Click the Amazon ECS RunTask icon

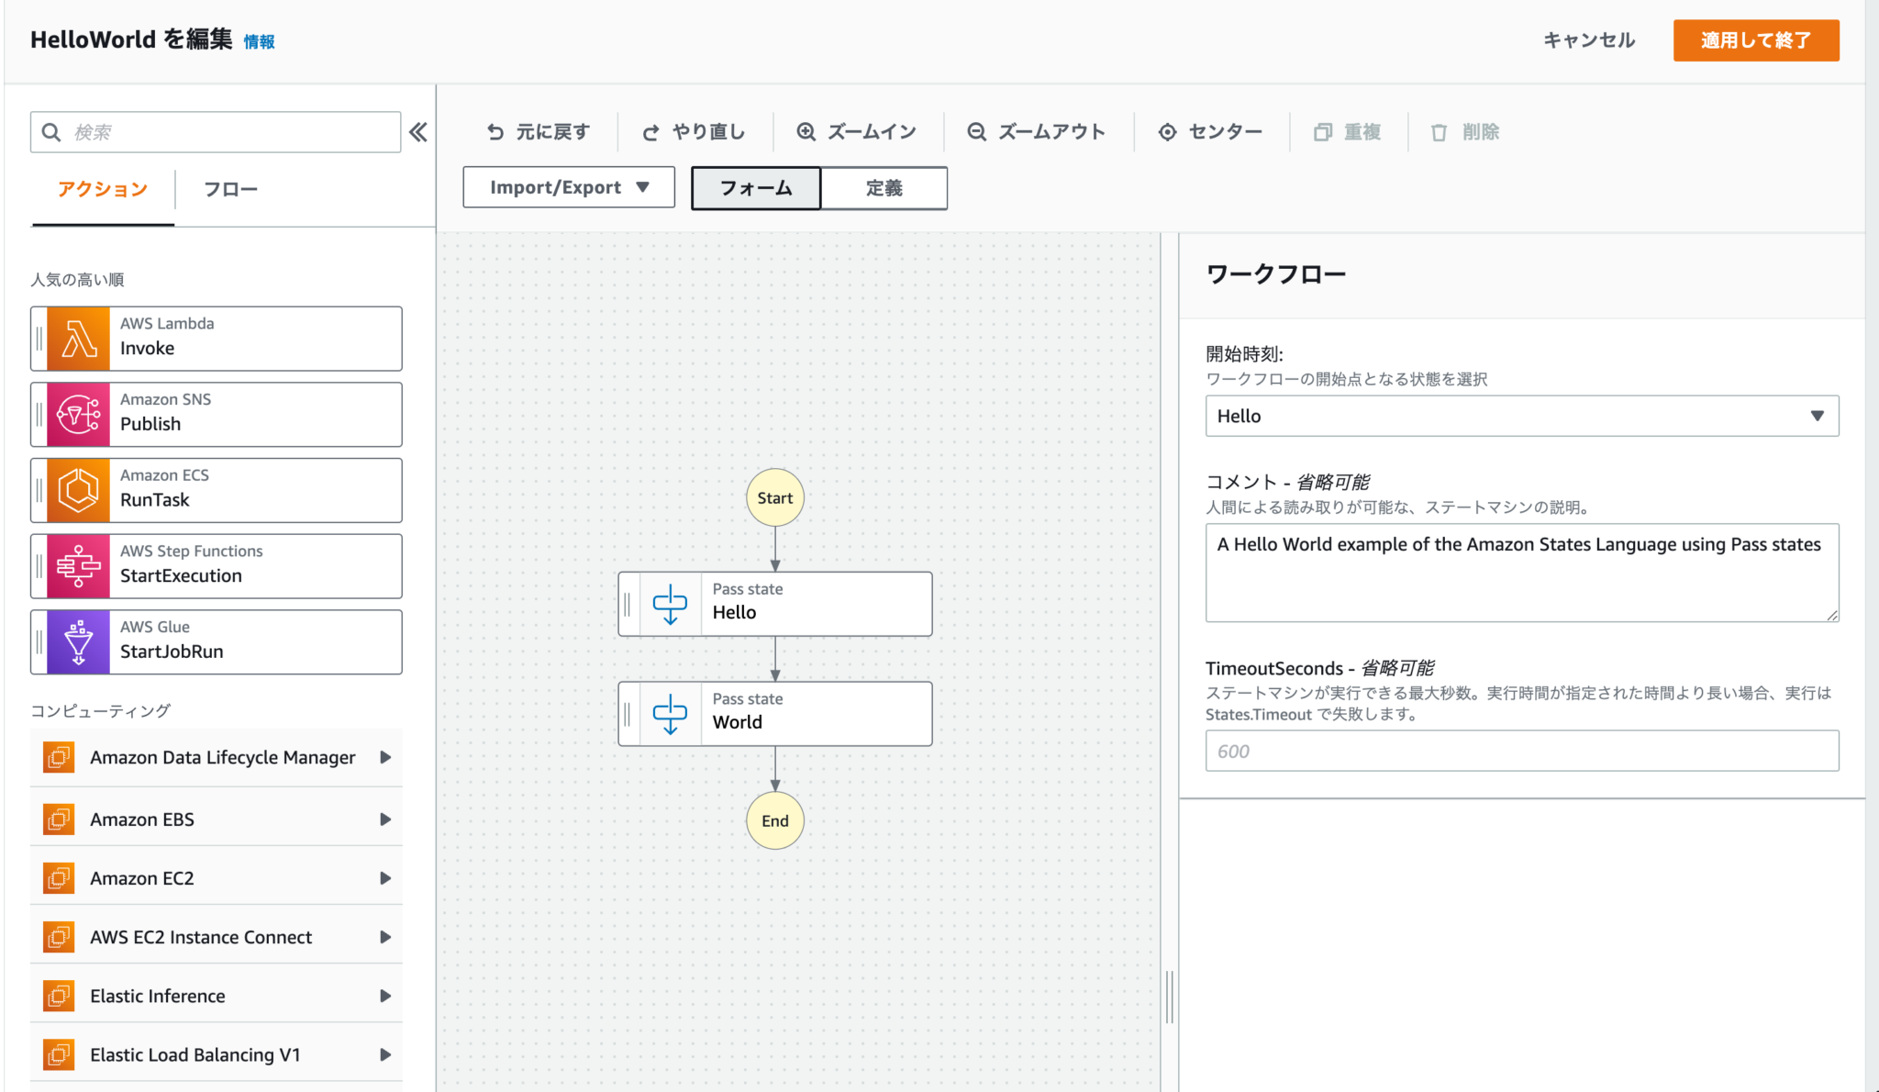[78, 490]
